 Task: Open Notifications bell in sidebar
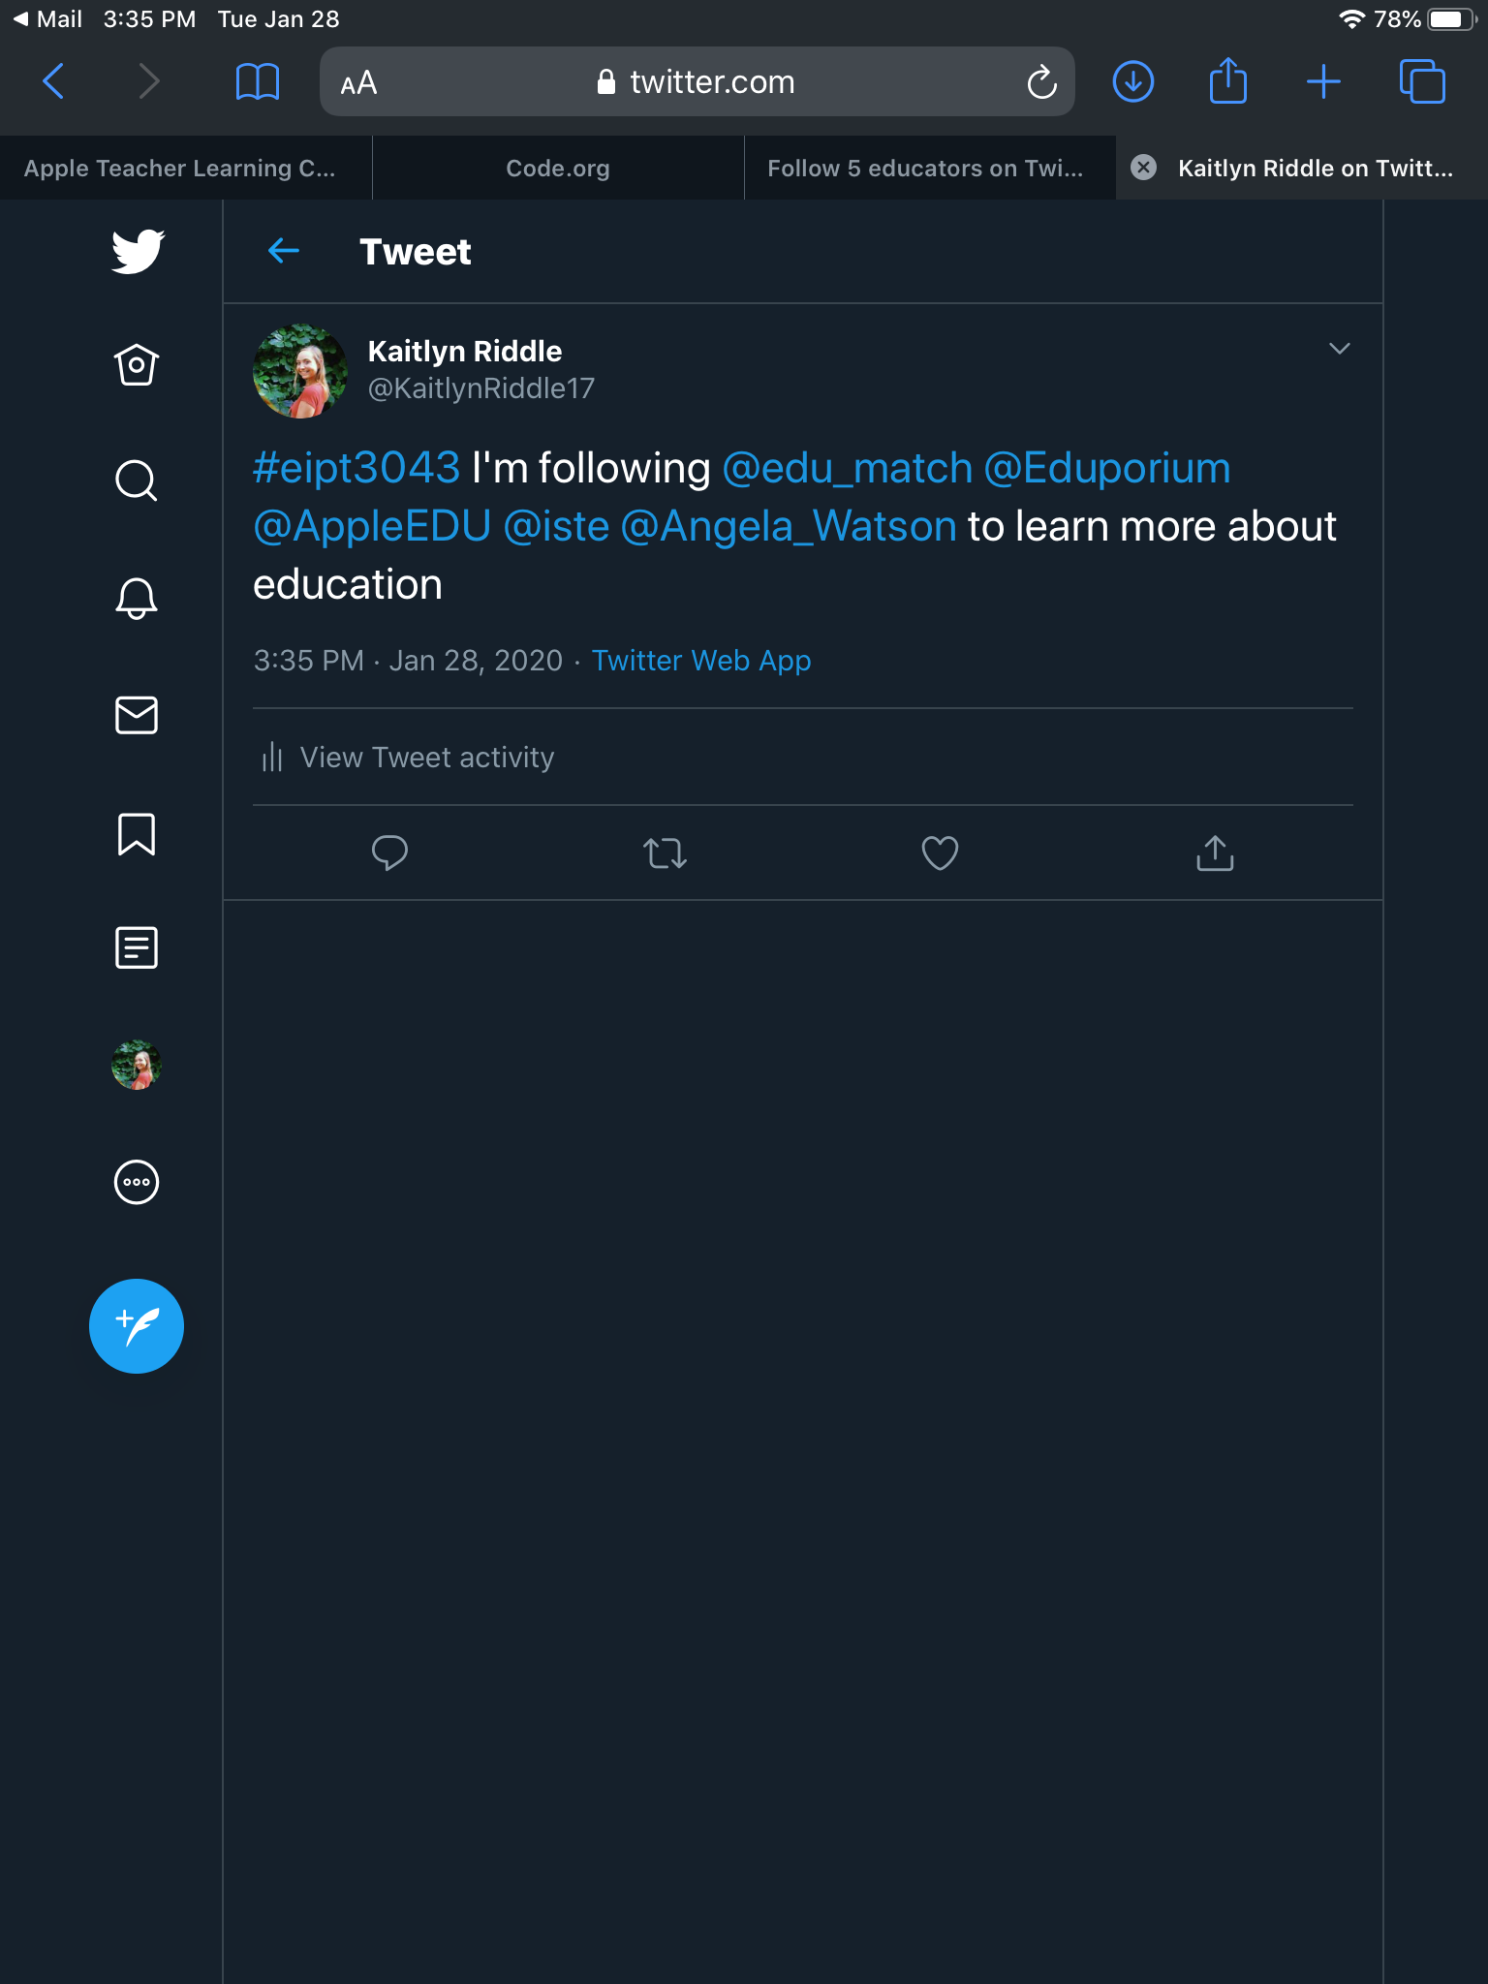coord(137,598)
